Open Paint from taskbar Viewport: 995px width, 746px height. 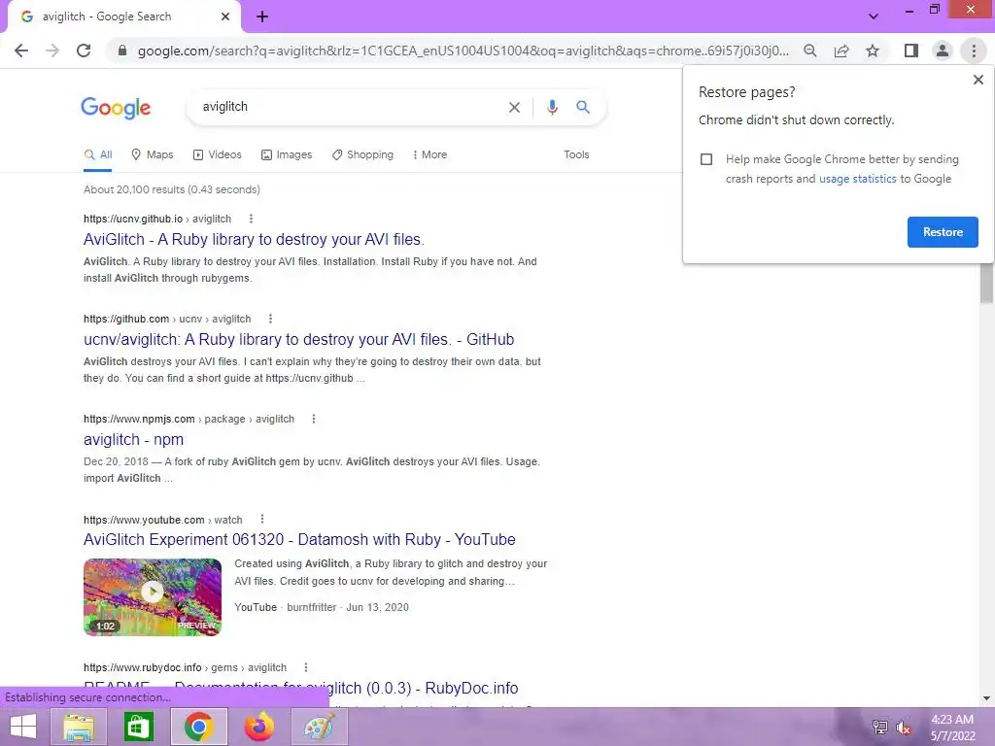click(319, 727)
